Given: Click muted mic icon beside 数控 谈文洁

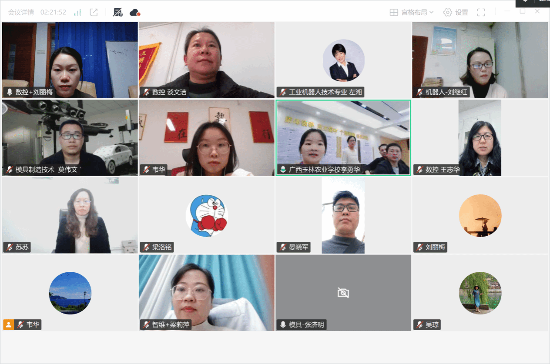Looking at the screenshot, I should pyautogui.click(x=146, y=92).
